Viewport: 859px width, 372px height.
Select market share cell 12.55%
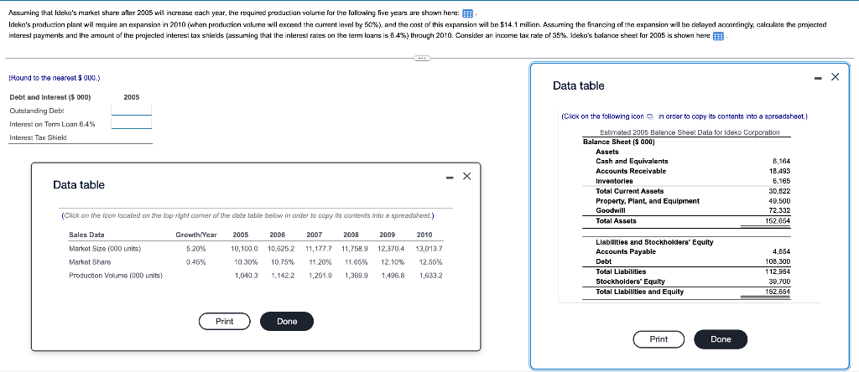click(431, 262)
